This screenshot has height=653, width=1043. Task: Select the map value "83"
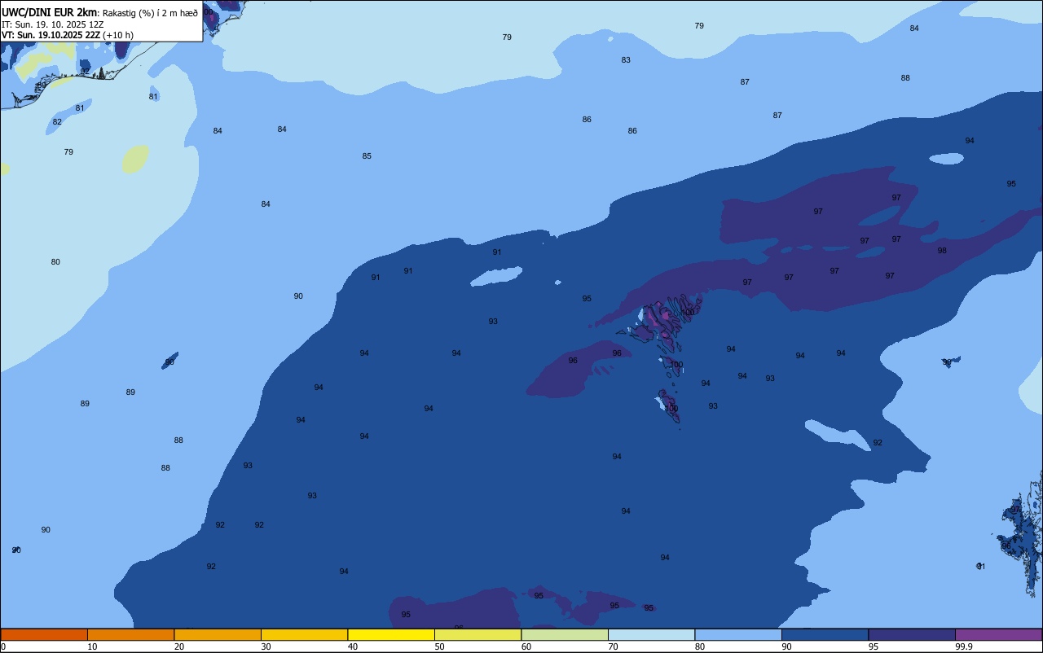[626, 60]
